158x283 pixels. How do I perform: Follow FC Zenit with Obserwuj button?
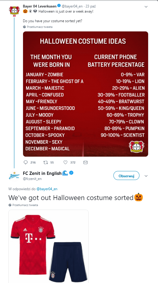126,175
